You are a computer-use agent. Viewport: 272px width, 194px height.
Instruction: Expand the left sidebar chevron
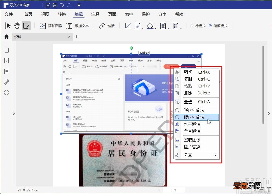[x=14, y=114]
